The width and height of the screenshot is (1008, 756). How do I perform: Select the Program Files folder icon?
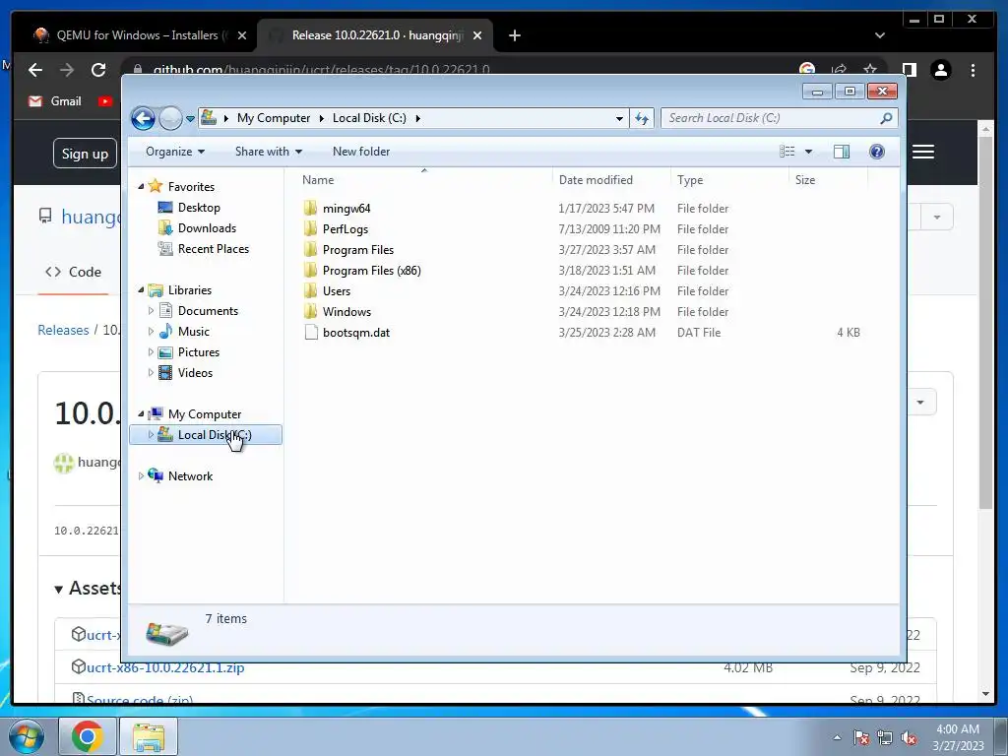point(310,249)
